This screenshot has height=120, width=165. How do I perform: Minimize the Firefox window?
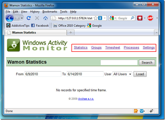(x=137, y=4)
